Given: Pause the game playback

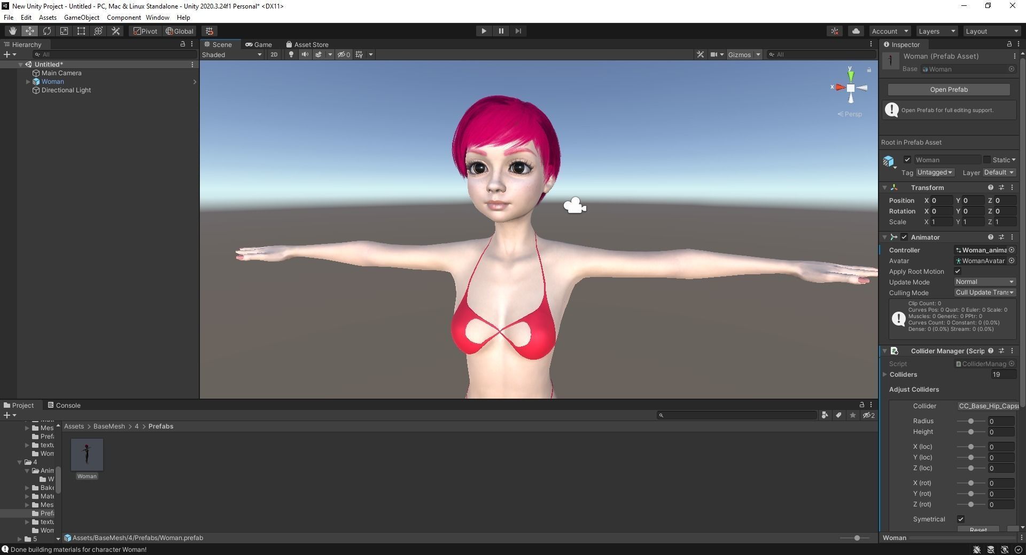Looking at the screenshot, I should coord(501,31).
